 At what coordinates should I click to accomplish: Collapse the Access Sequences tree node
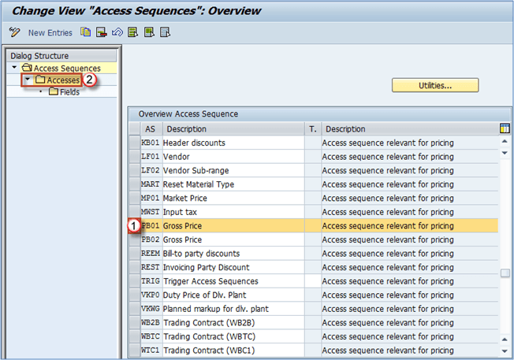(x=14, y=69)
